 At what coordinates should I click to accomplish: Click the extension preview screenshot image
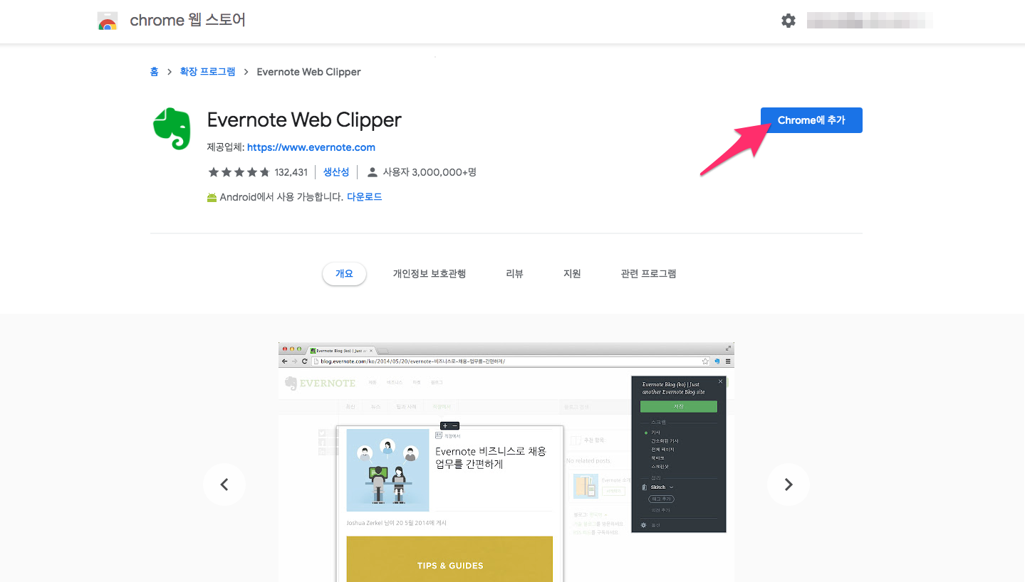[x=506, y=462]
